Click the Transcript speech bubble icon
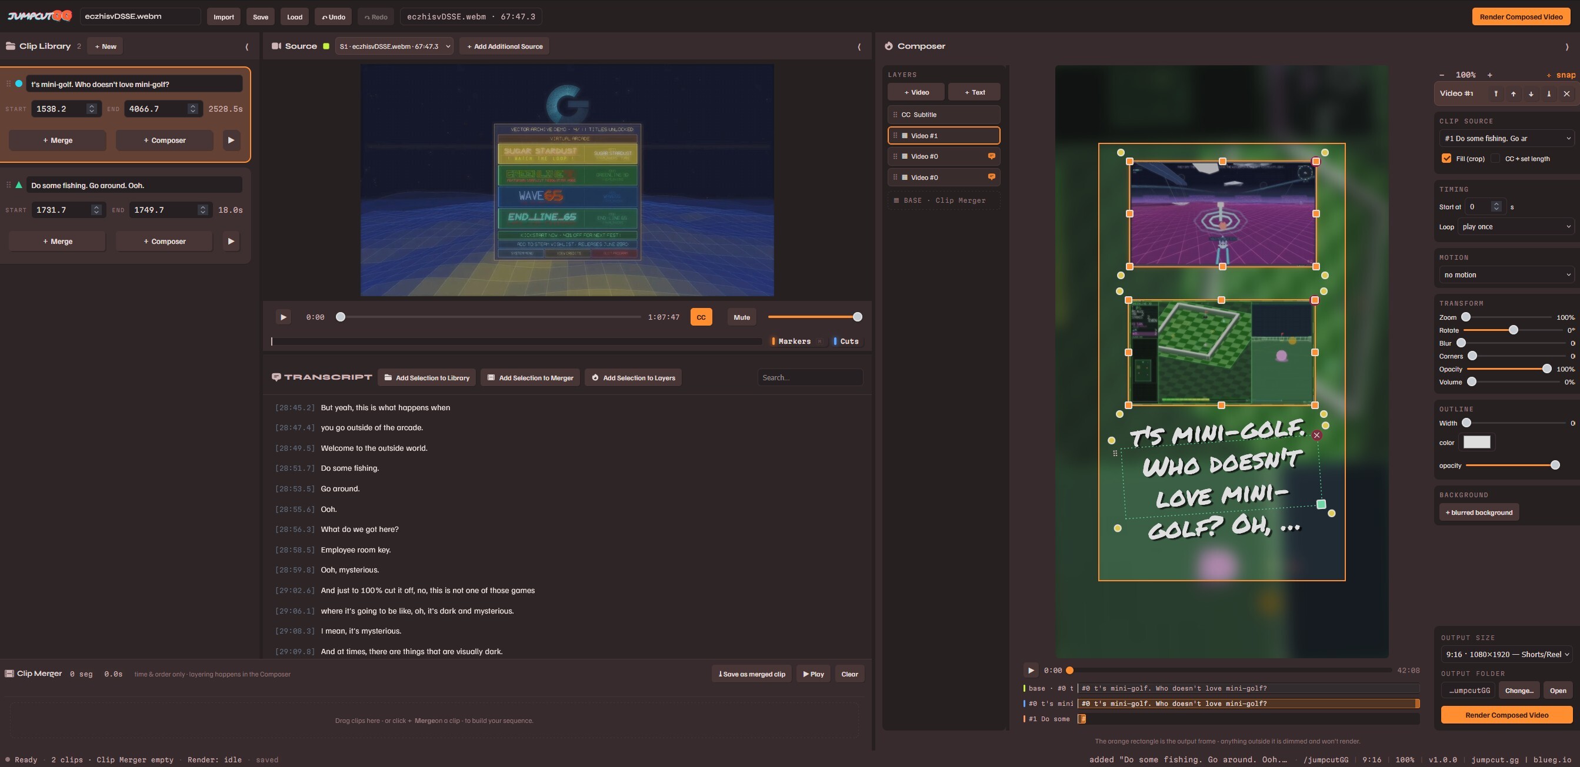This screenshot has width=1580, height=767. [x=276, y=377]
